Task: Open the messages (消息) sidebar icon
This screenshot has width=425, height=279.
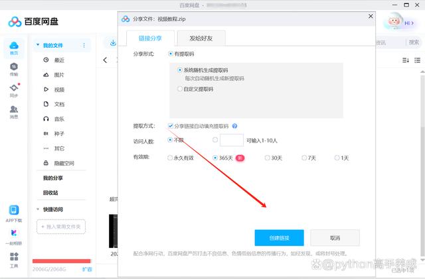Action: (x=14, y=109)
